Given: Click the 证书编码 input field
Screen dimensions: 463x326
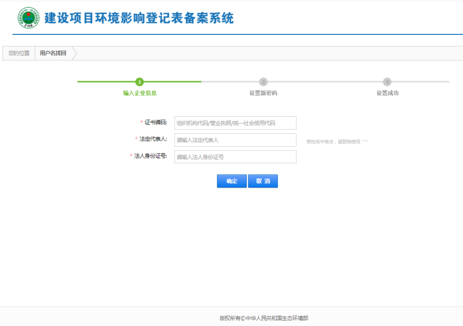Looking at the screenshot, I should coord(235,123).
